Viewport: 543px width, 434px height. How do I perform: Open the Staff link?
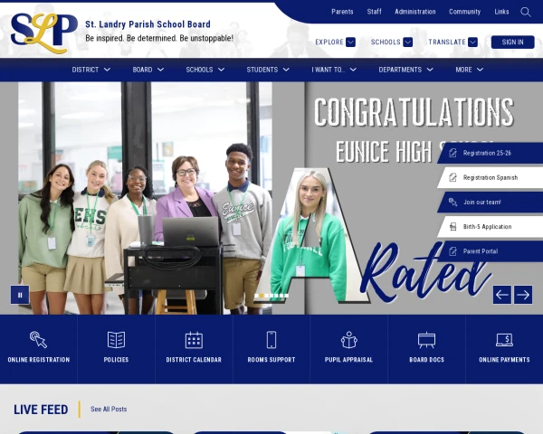tap(374, 12)
